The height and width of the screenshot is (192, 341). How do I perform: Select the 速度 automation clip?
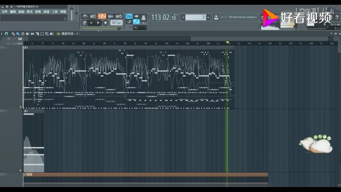(145, 175)
